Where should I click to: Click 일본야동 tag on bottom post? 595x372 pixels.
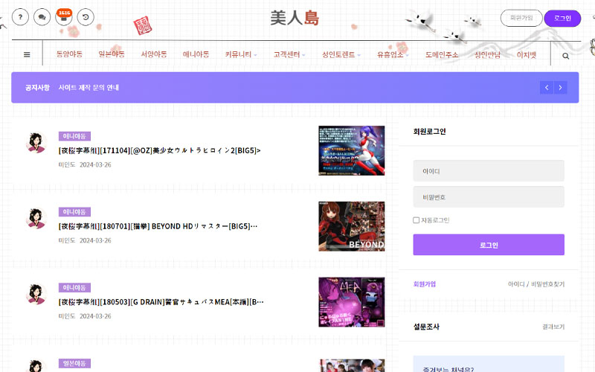[x=74, y=363]
